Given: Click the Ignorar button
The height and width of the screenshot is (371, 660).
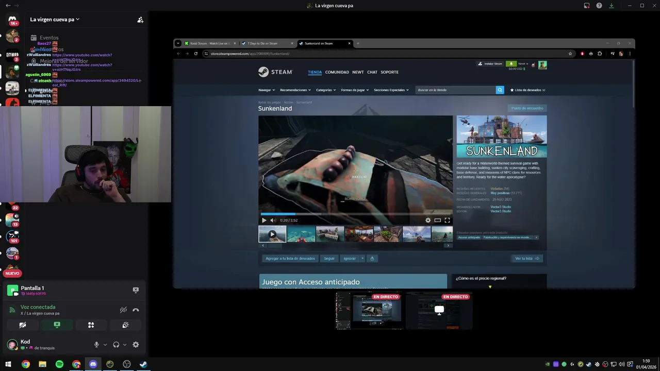Looking at the screenshot, I should 350,258.
